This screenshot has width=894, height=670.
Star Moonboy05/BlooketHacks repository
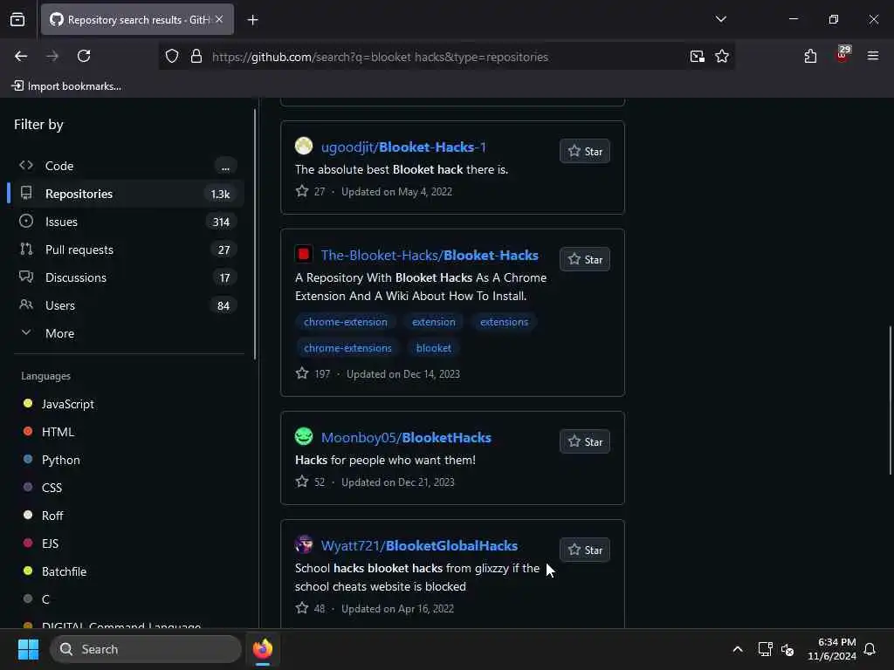[584, 442]
